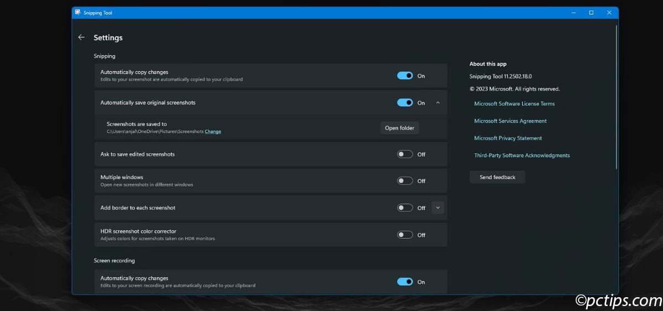663x311 pixels.
Task: Enable Ask to save edited screenshots
Action: coord(405,154)
